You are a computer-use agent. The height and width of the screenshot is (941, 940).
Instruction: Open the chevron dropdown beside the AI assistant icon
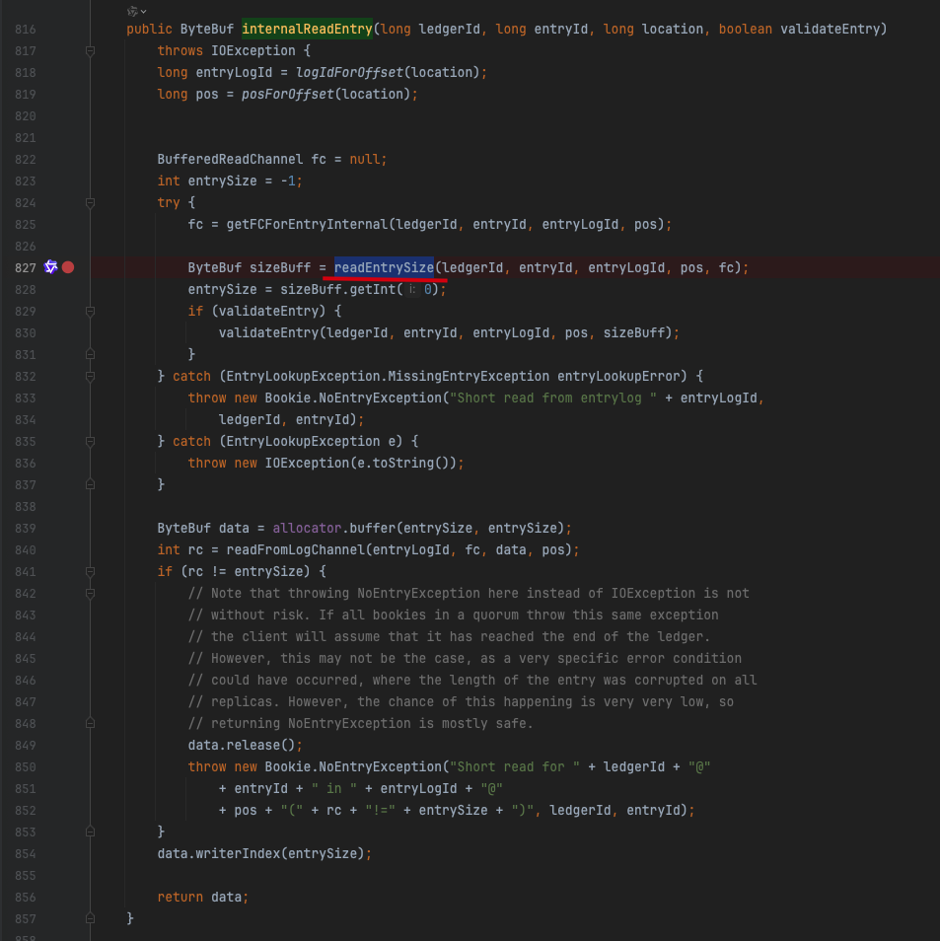pyautogui.click(x=143, y=12)
